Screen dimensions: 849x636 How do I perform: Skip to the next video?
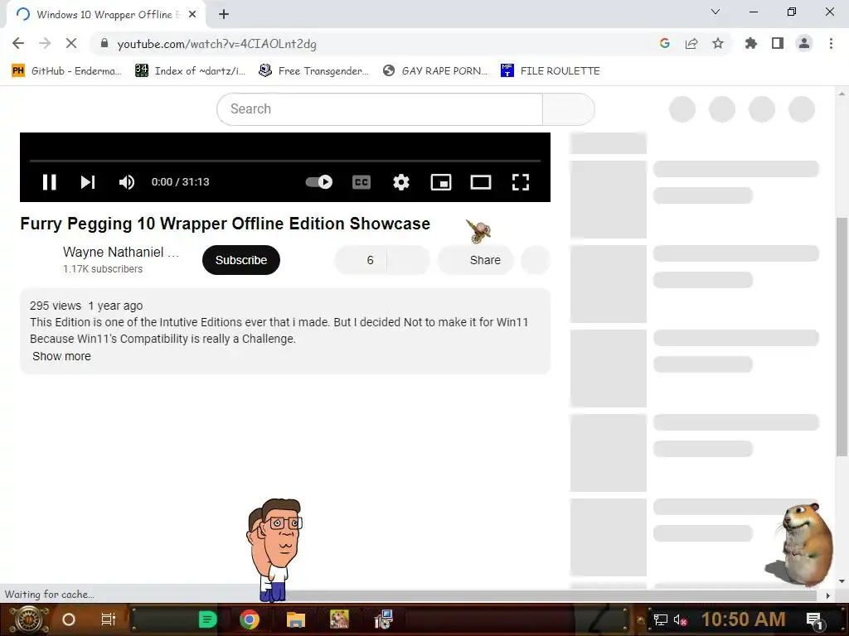pos(88,182)
